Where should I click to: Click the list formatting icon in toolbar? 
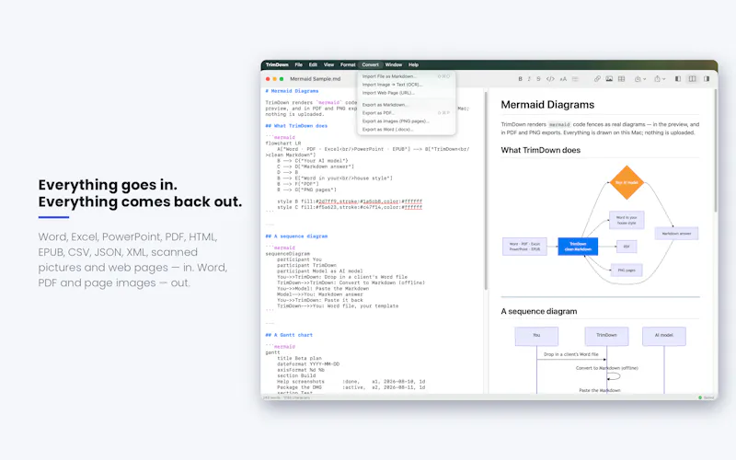(x=576, y=79)
